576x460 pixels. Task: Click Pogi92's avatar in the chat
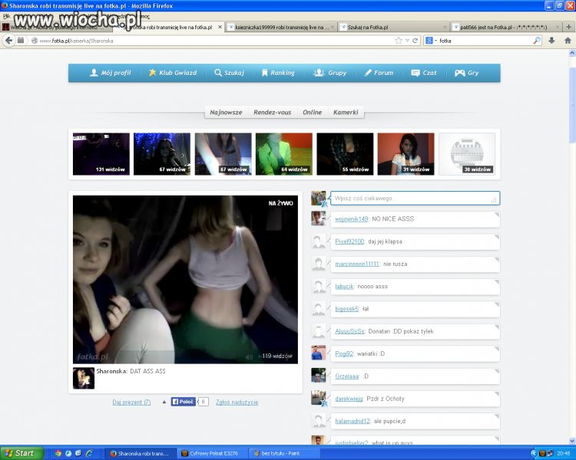coord(318,353)
